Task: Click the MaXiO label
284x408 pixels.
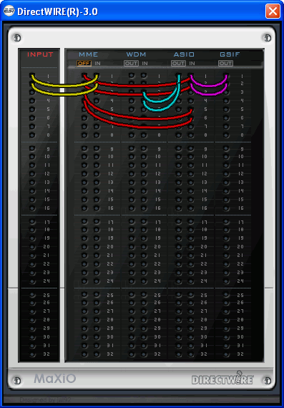Action: 55,378
